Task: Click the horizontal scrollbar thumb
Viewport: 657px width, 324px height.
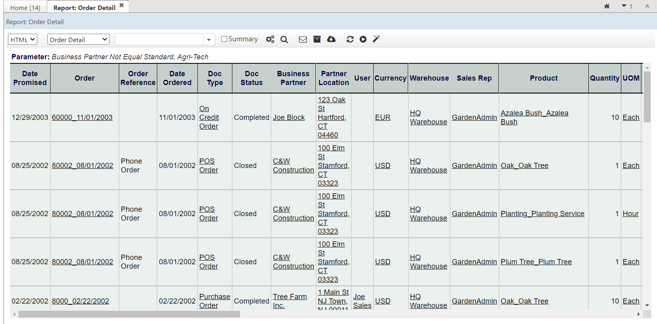Action: click(x=129, y=314)
